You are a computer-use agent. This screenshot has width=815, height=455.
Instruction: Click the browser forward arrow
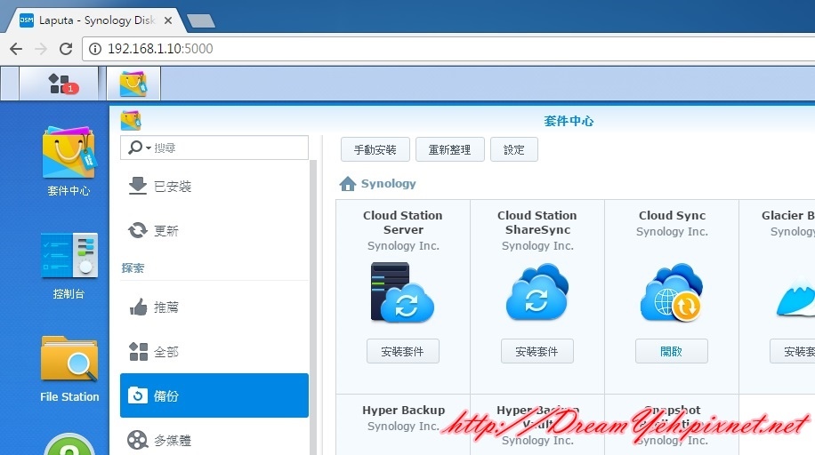click(x=41, y=49)
